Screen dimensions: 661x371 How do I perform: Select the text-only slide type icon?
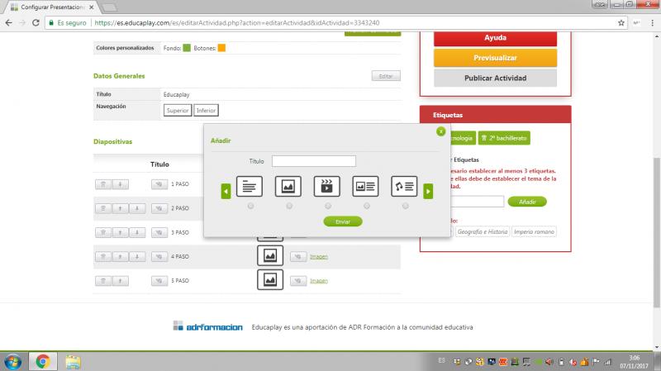pos(250,187)
